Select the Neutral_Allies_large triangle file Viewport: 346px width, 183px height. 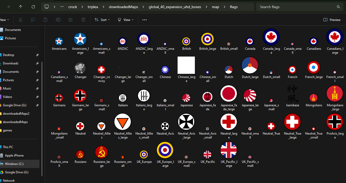(x=123, y=122)
